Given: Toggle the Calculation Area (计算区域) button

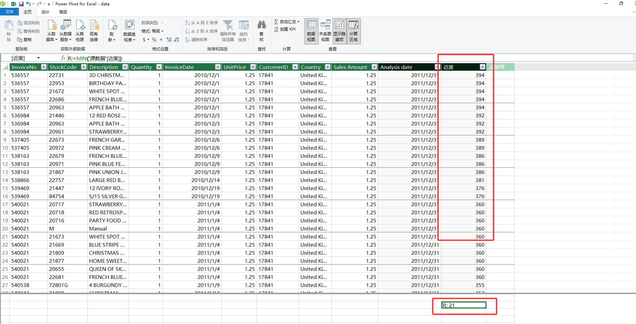Looking at the screenshot, I should click(353, 31).
